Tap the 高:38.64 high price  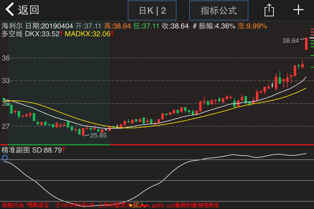[x=117, y=26]
